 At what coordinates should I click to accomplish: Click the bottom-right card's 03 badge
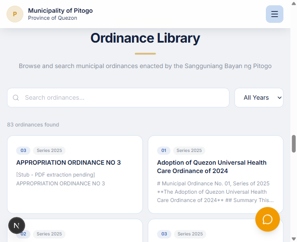tap(164, 234)
